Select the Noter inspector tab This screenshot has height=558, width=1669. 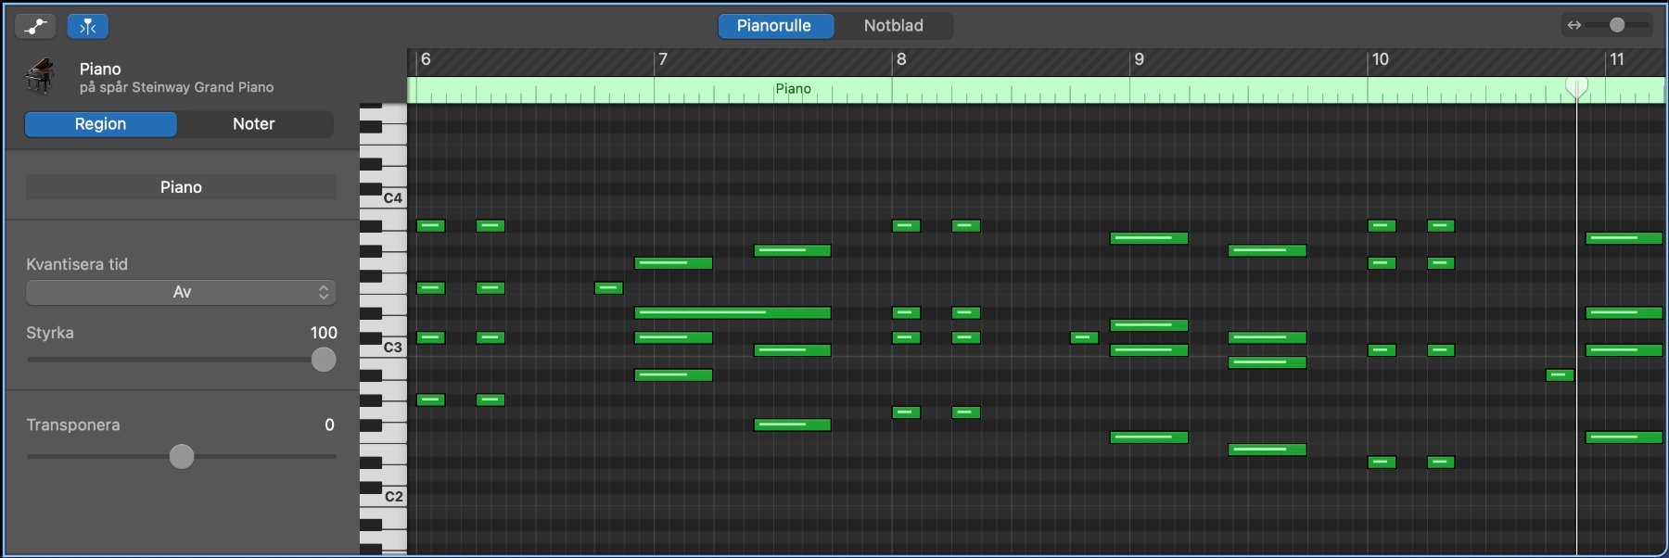[253, 124]
